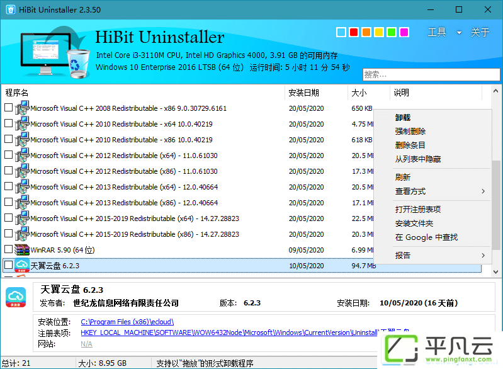Viewport: 503px width, 369px height.
Task: Click the Visual C++ 2010 x86 installer icon
Action: [x=22, y=139]
